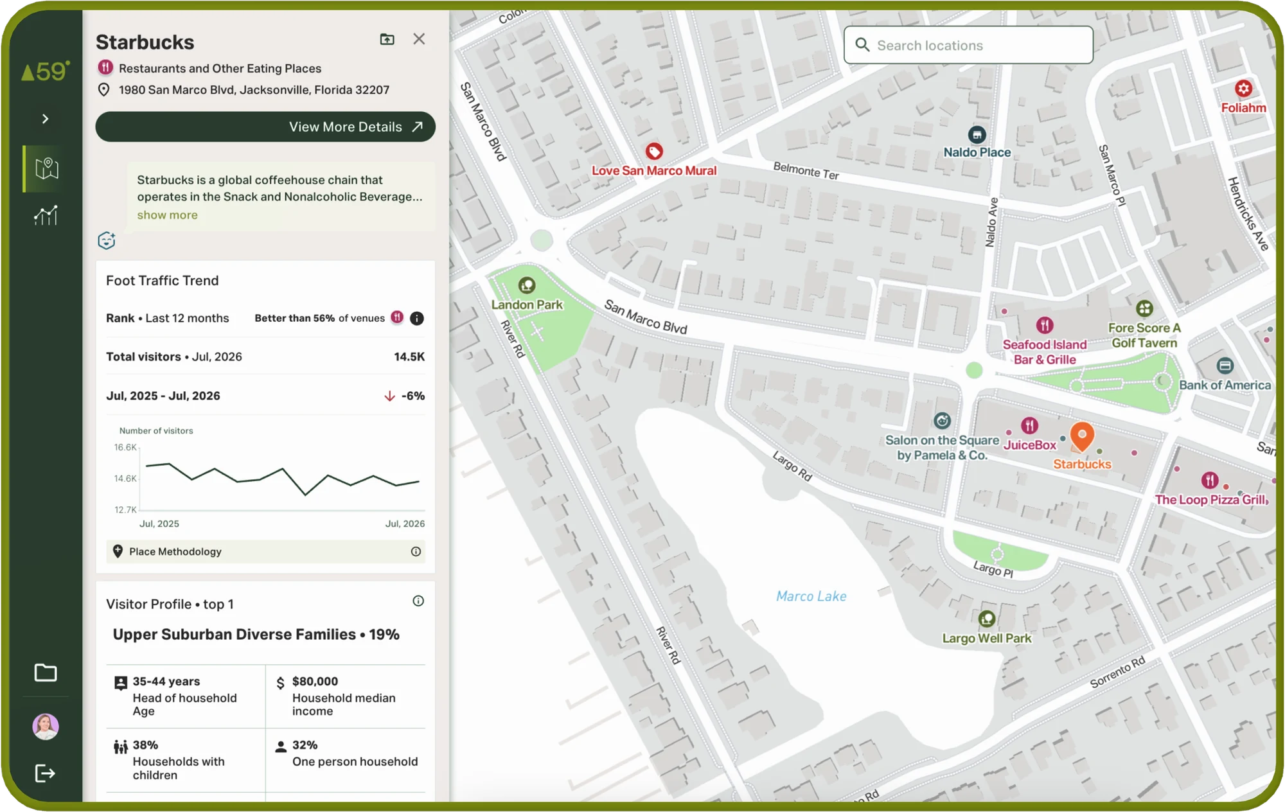This screenshot has width=1285, height=812.
Task: Select the Love San Marco Mural marker
Action: 654,152
